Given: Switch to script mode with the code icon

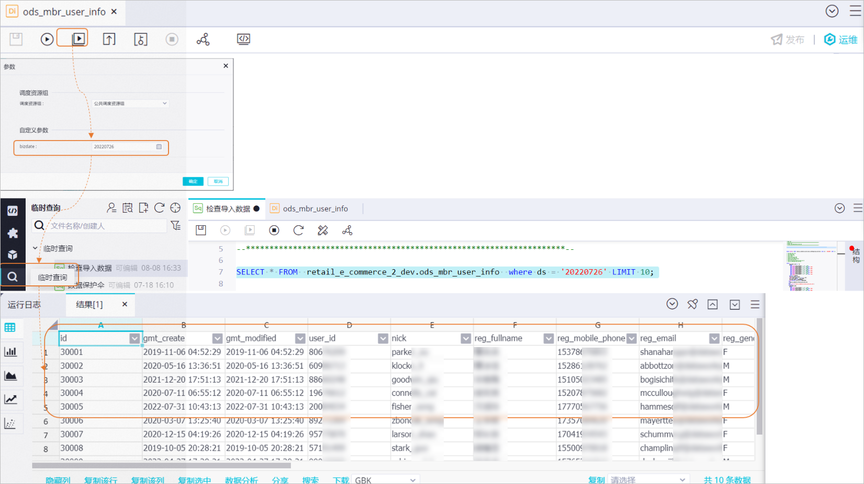Looking at the screenshot, I should click(x=243, y=39).
